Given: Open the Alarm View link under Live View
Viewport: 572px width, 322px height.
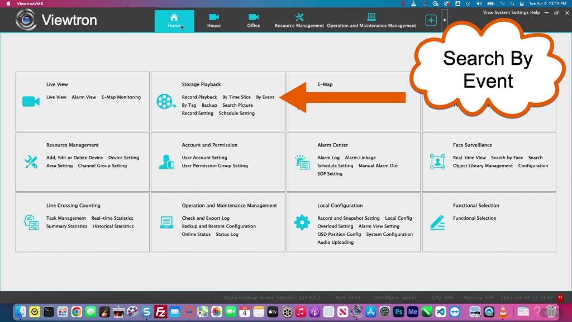Looking at the screenshot, I should click(84, 97).
